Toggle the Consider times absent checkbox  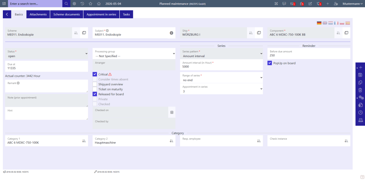[x=95, y=79]
